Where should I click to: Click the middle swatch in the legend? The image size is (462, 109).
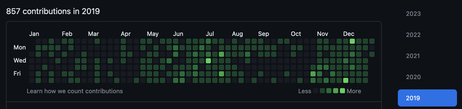coord(329,91)
